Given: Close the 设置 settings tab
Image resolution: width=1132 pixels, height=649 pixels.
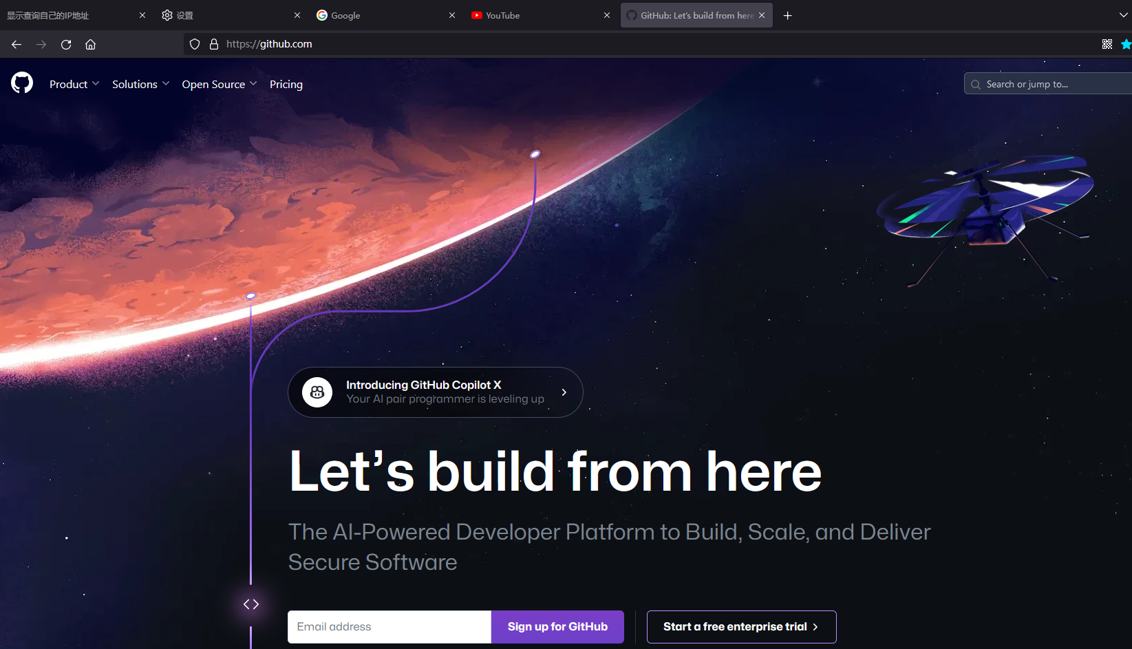Looking at the screenshot, I should pyautogui.click(x=297, y=15).
